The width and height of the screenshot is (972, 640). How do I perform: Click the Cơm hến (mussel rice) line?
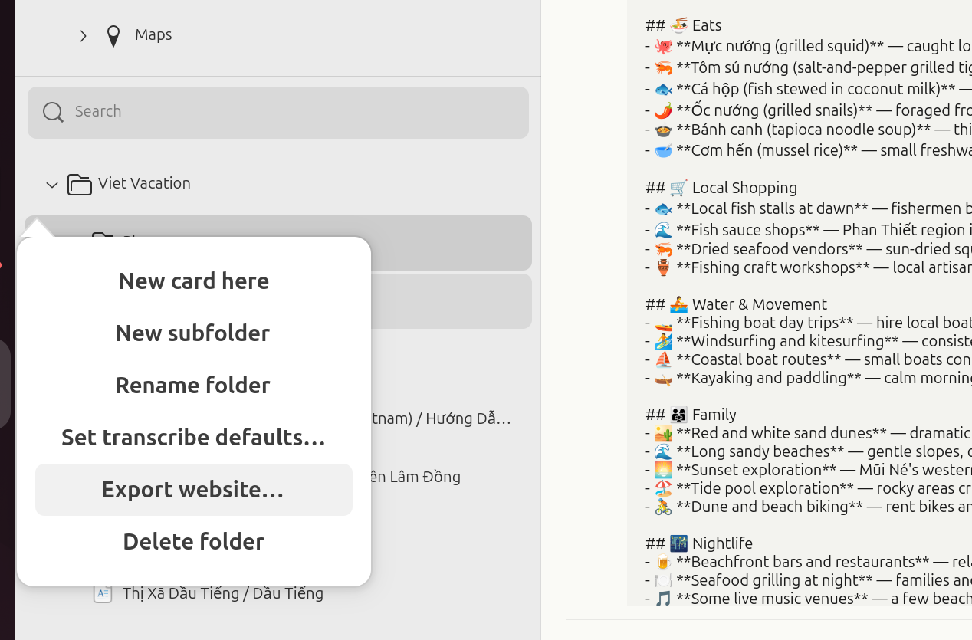808,150
